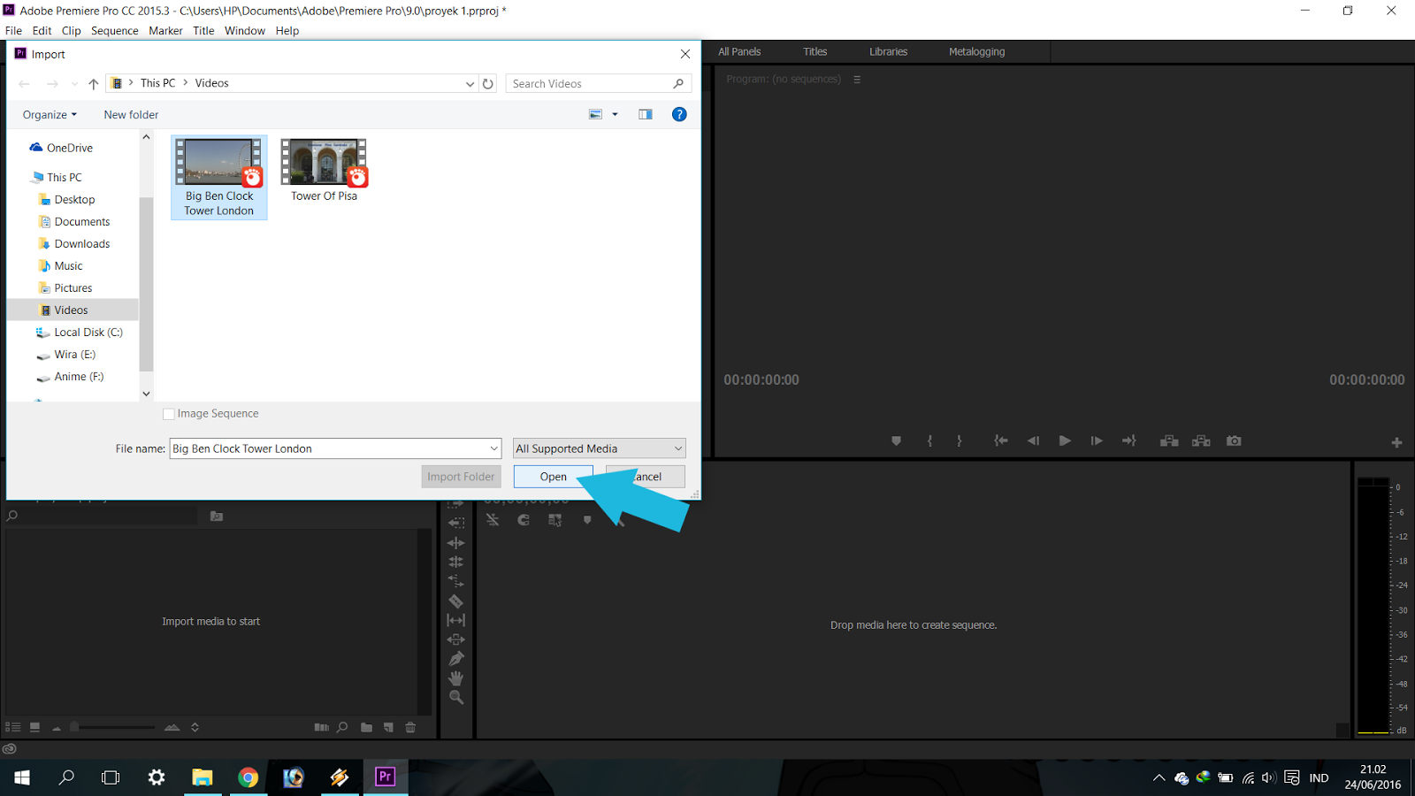Select the Slip tool

point(456,621)
